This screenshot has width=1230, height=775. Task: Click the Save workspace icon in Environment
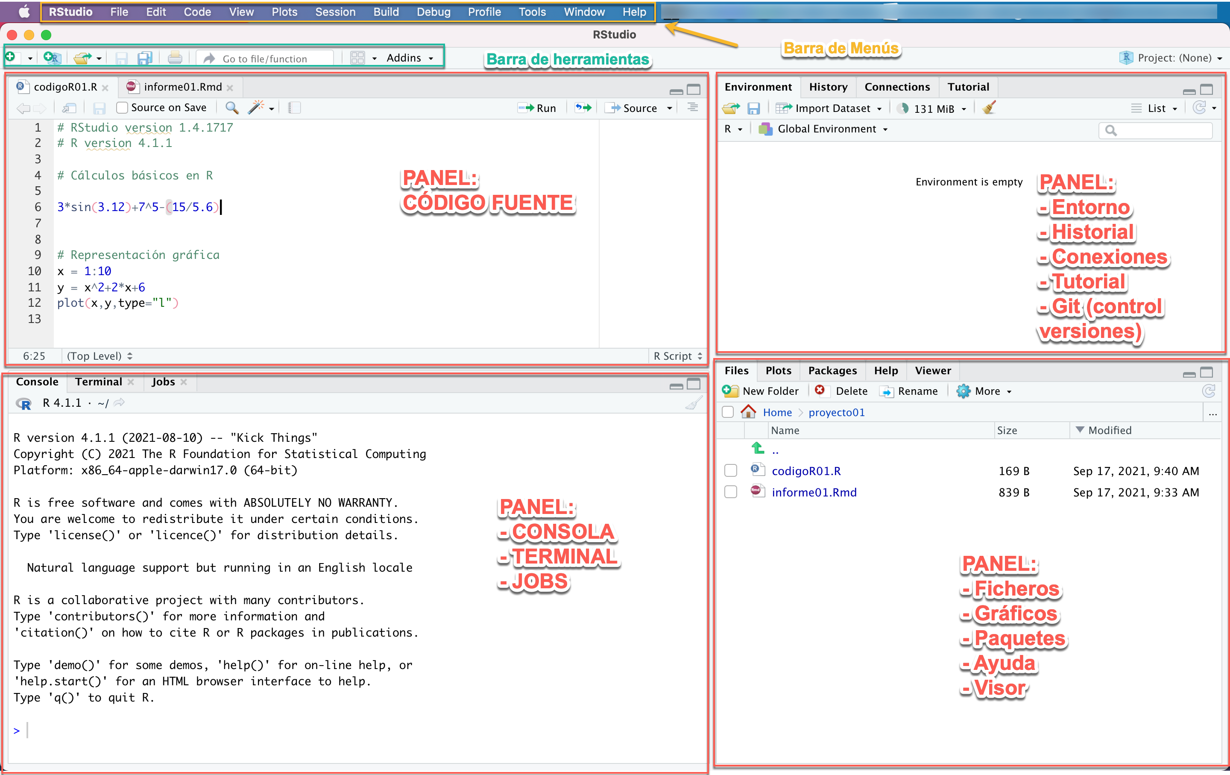coord(753,109)
